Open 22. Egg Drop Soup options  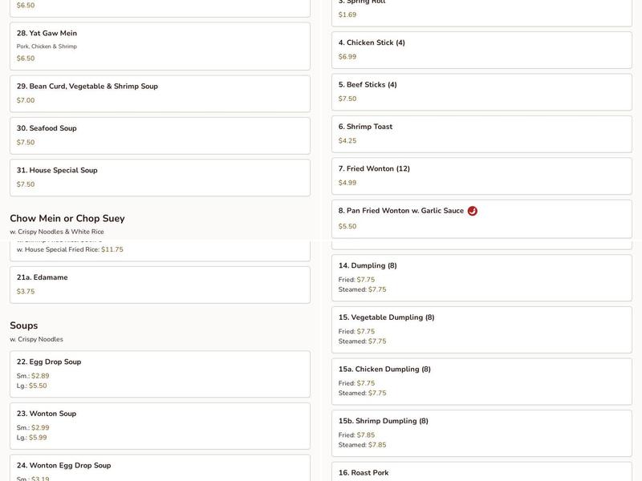pyautogui.click(x=160, y=374)
